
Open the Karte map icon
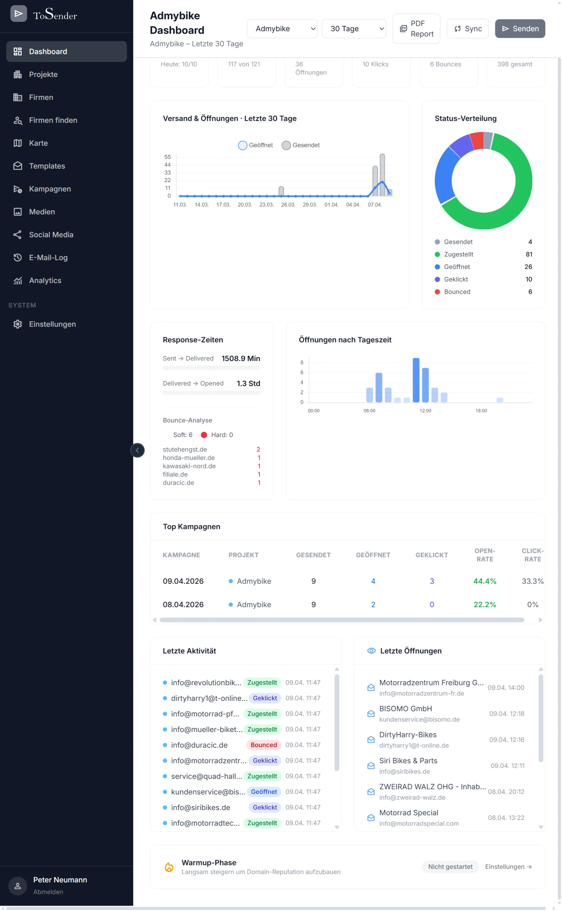pyautogui.click(x=18, y=143)
